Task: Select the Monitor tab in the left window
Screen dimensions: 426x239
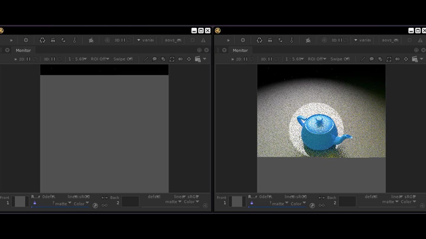Action: pos(23,50)
